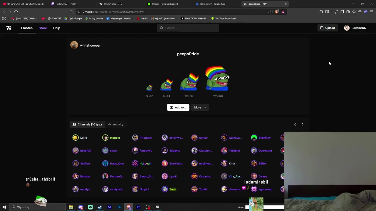
Task: Open the VPN shield icon in the toolbar
Action: pos(360,12)
